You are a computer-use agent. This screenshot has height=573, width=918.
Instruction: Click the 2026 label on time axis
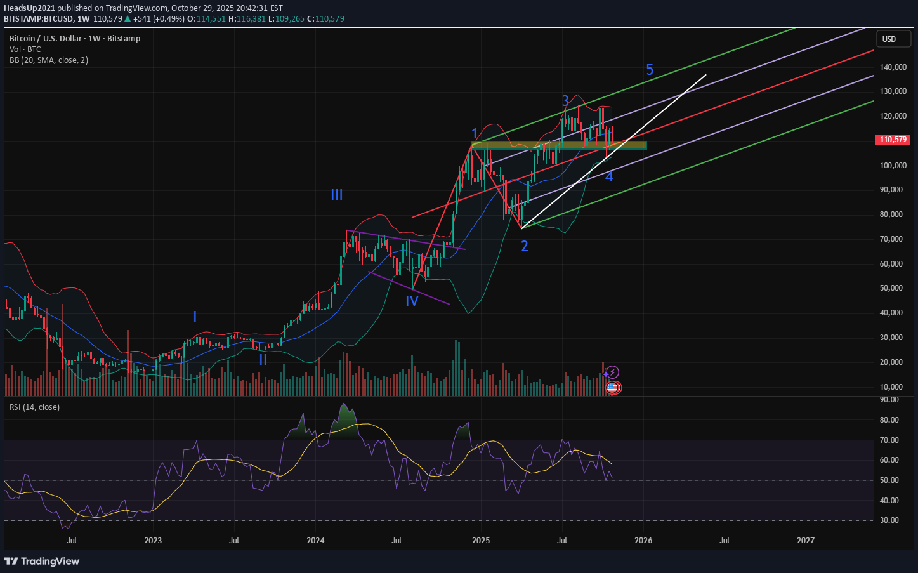click(643, 541)
